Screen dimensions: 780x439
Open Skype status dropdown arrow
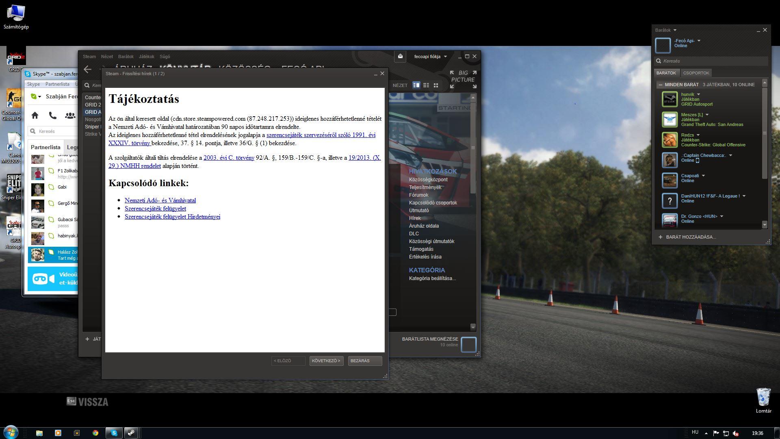tap(39, 97)
